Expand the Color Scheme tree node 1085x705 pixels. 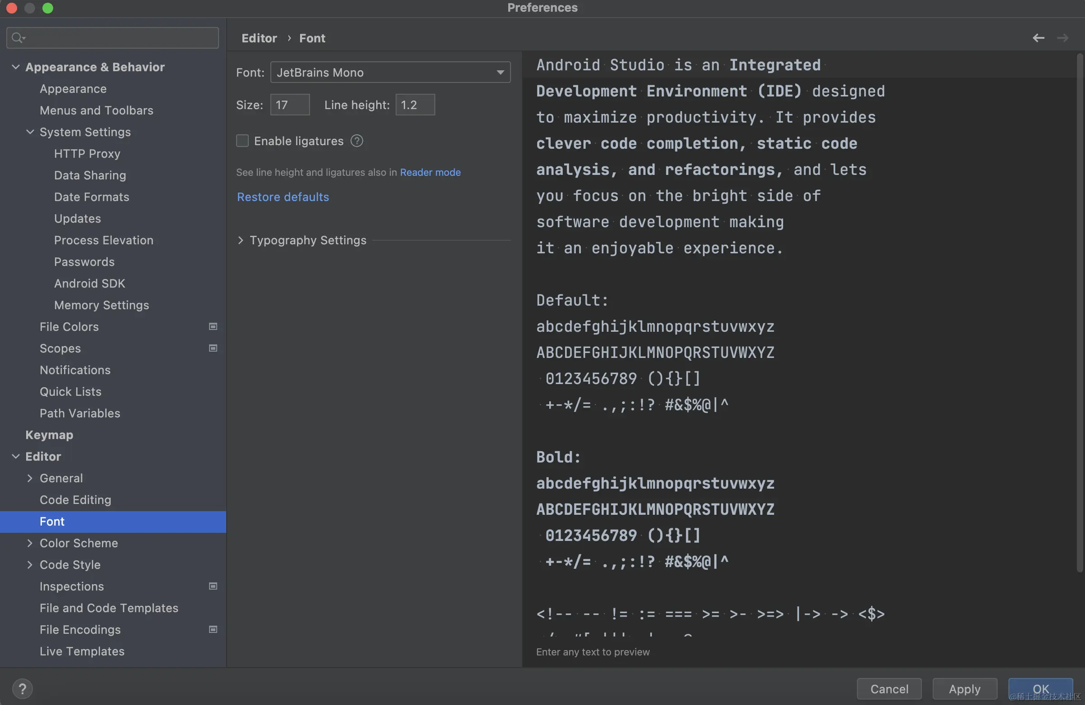tap(30, 543)
